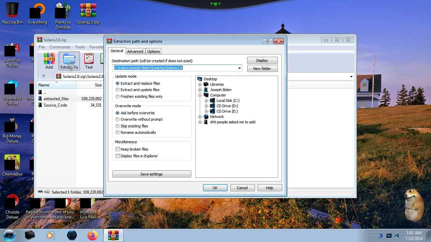The image size is (431, 242).
Task: Click the help question-mark button in dialog title
Action: click(x=268, y=41)
